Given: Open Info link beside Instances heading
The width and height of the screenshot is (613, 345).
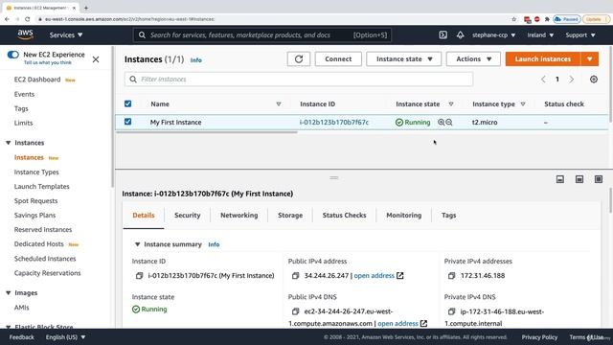Looking at the screenshot, I should (195, 60).
